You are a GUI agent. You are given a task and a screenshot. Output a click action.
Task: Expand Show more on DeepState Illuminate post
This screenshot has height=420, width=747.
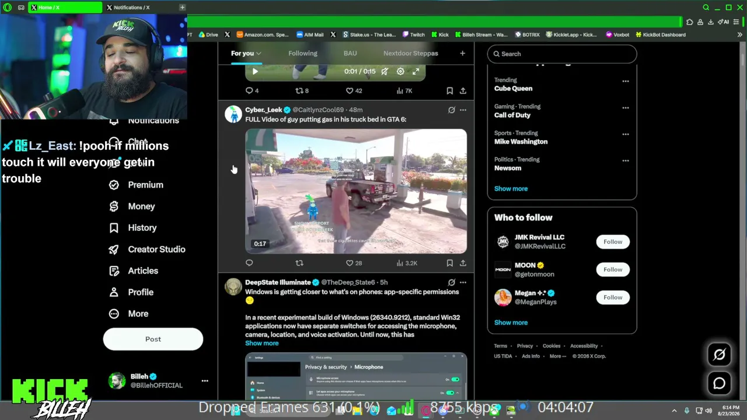coord(261,343)
